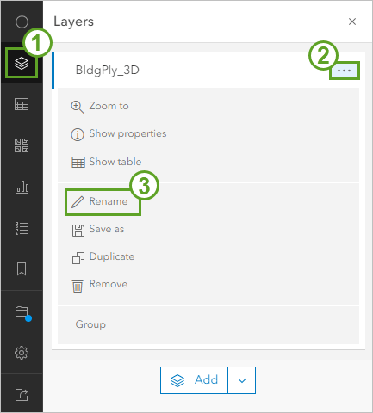Viewport: 373px width, 413px height.
Task: Choose Show table menu option
Action: [x=106, y=162]
